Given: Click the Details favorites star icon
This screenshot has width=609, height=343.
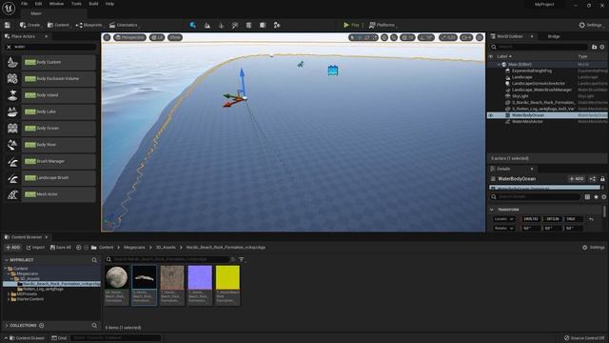Looking at the screenshot, I should [x=597, y=197].
